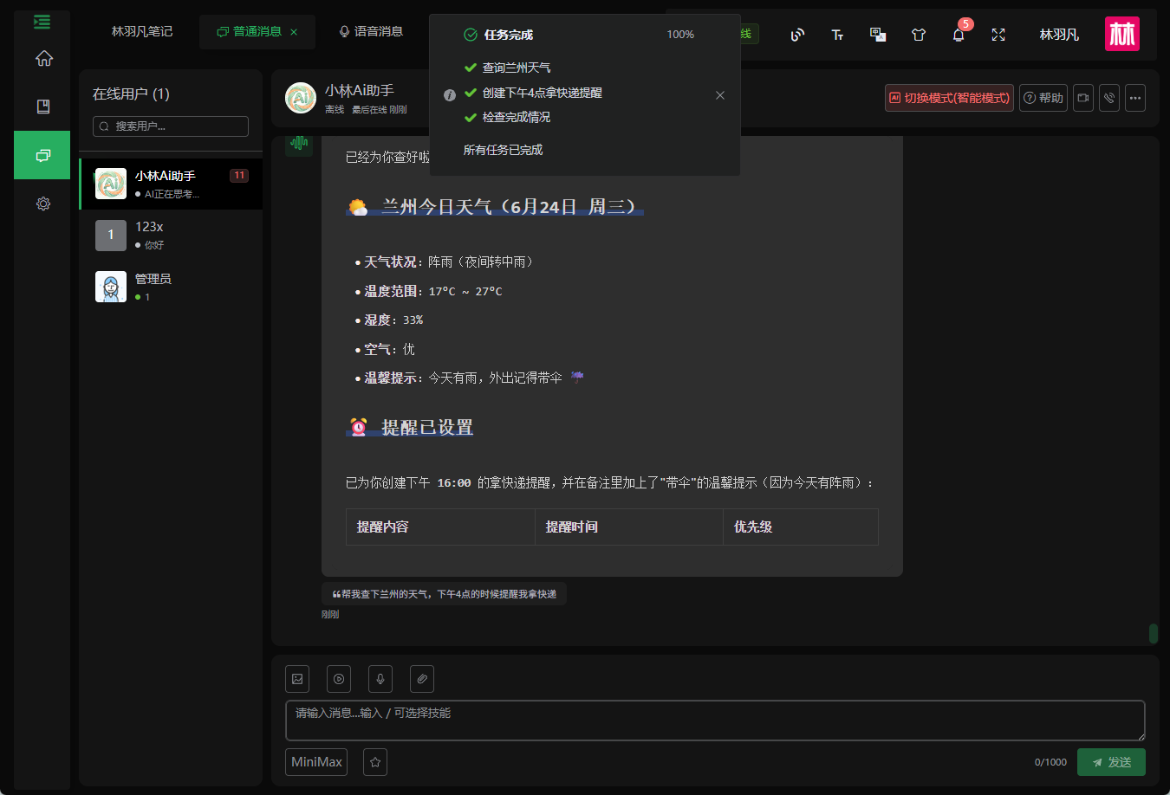Screen dimensions: 1170x795
Task: Click the quoted message 帮我查下兰州的天气
Action: (x=444, y=594)
